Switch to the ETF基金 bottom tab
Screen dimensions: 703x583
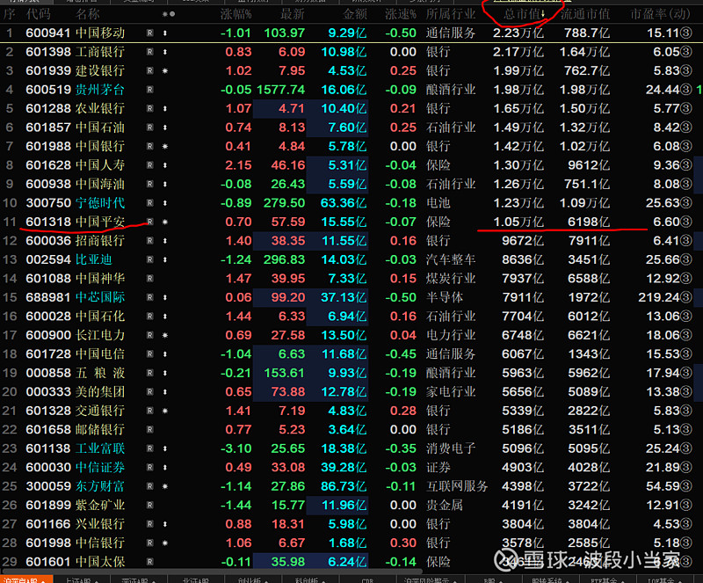(605, 579)
